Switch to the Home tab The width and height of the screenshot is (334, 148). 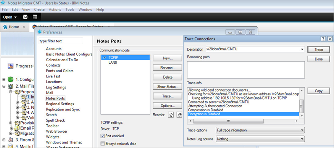click(x=14, y=27)
